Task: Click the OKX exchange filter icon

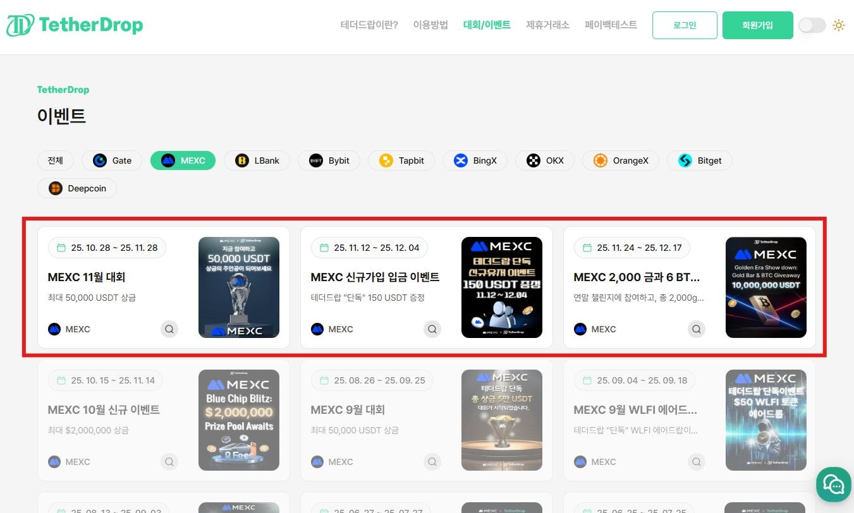Action: (531, 160)
